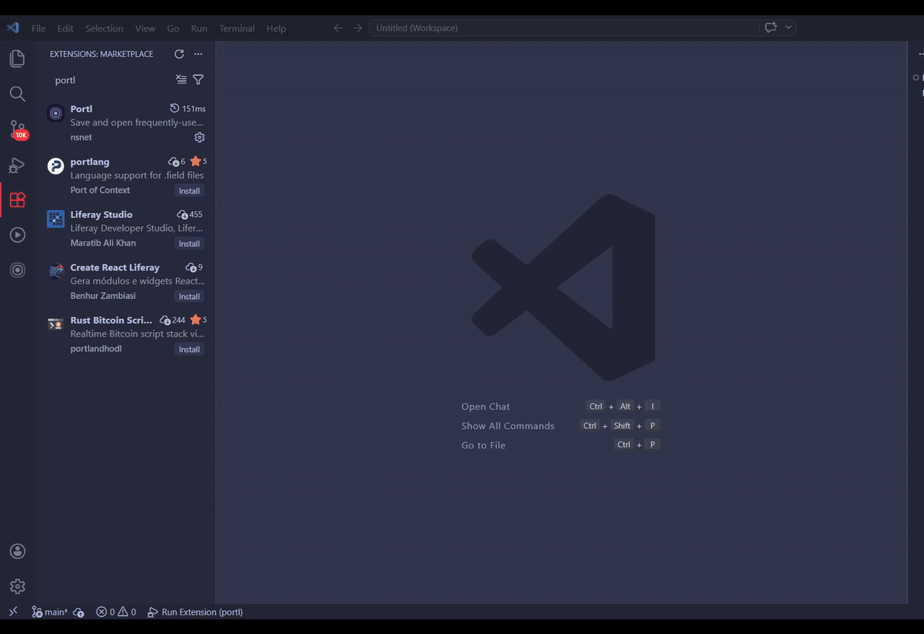
Task: Open the Edit menu
Action: tap(66, 28)
